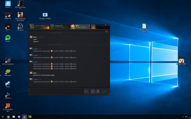Open the GeForce Experience desktop icon
Viewport: 191px width, 119px height.
coord(8,60)
